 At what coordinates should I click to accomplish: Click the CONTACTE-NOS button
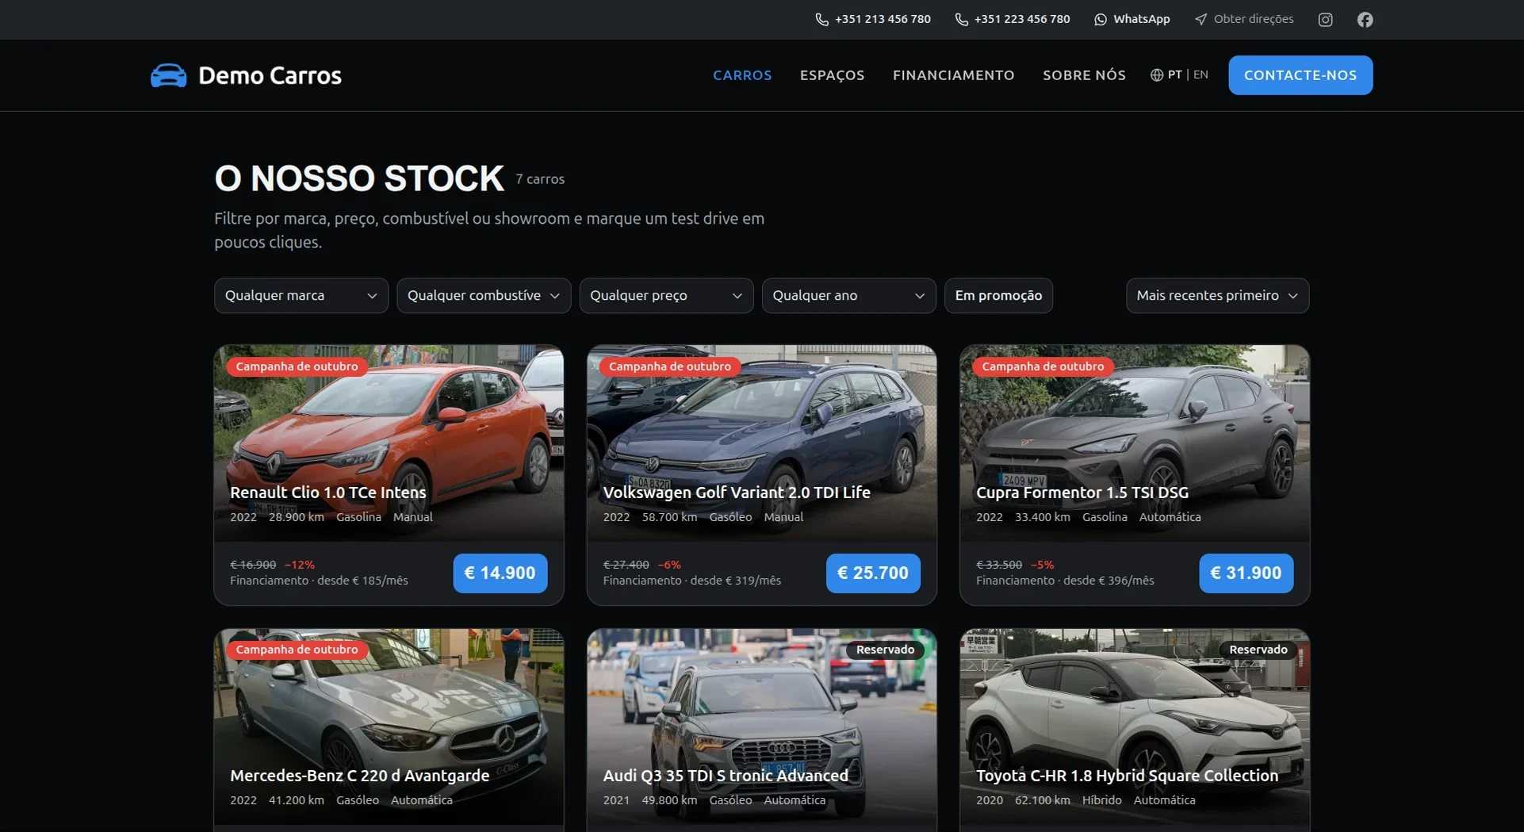pyautogui.click(x=1300, y=75)
